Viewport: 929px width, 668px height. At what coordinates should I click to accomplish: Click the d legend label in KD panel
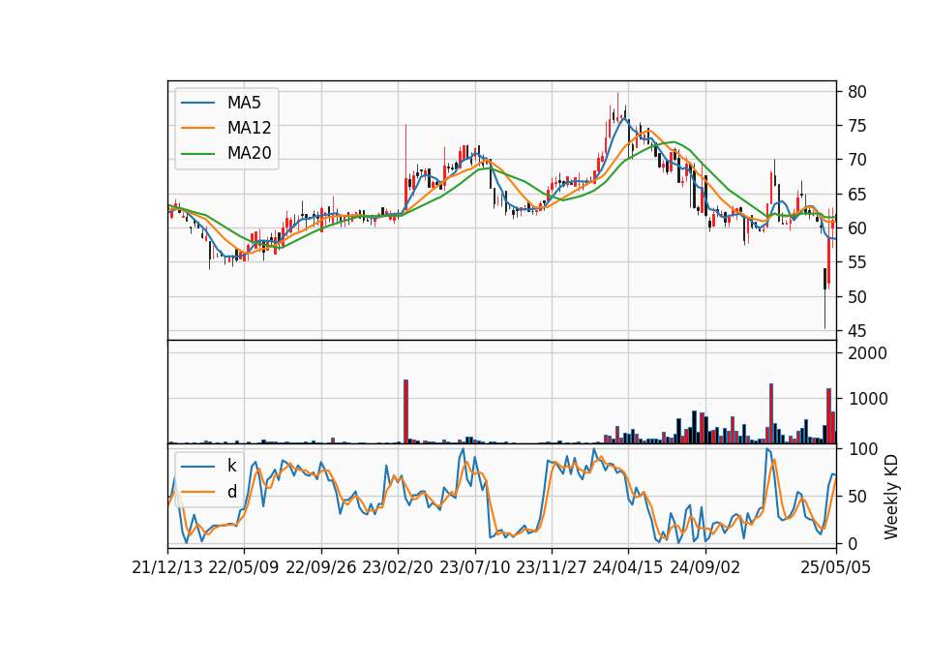coord(231,492)
